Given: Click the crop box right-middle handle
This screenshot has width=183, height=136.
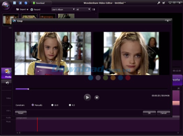Looking at the screenshot, I should click(x=70, y=46).
